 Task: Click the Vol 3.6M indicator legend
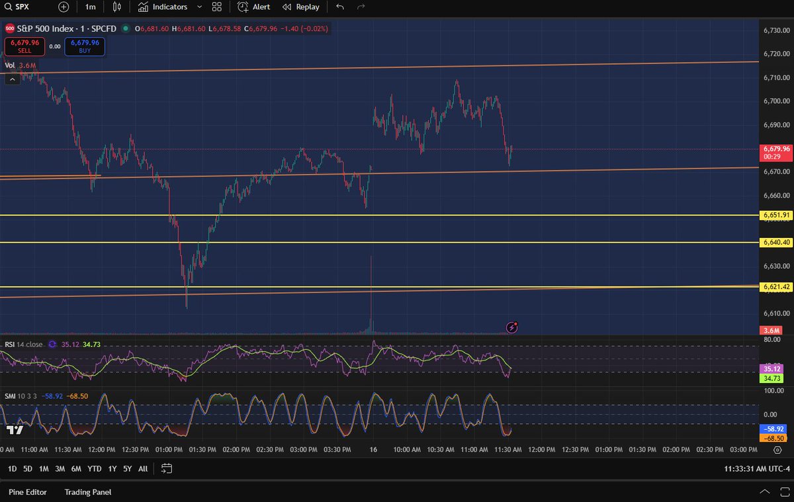tap(21, 65)
